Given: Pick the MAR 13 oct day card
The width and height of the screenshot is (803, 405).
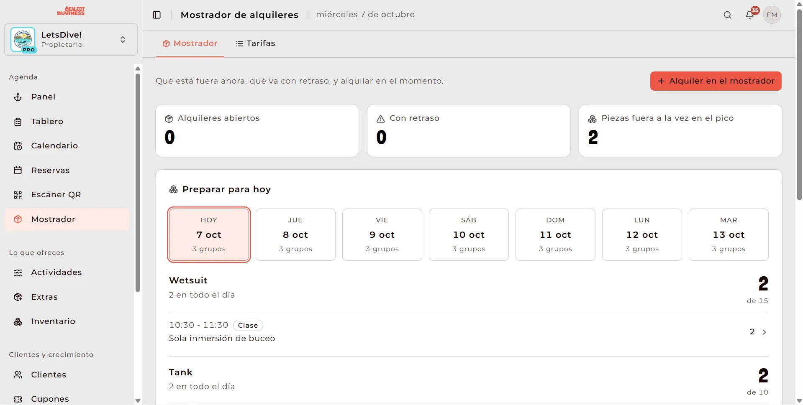Looking at the screenshot, I should point(729,234).
